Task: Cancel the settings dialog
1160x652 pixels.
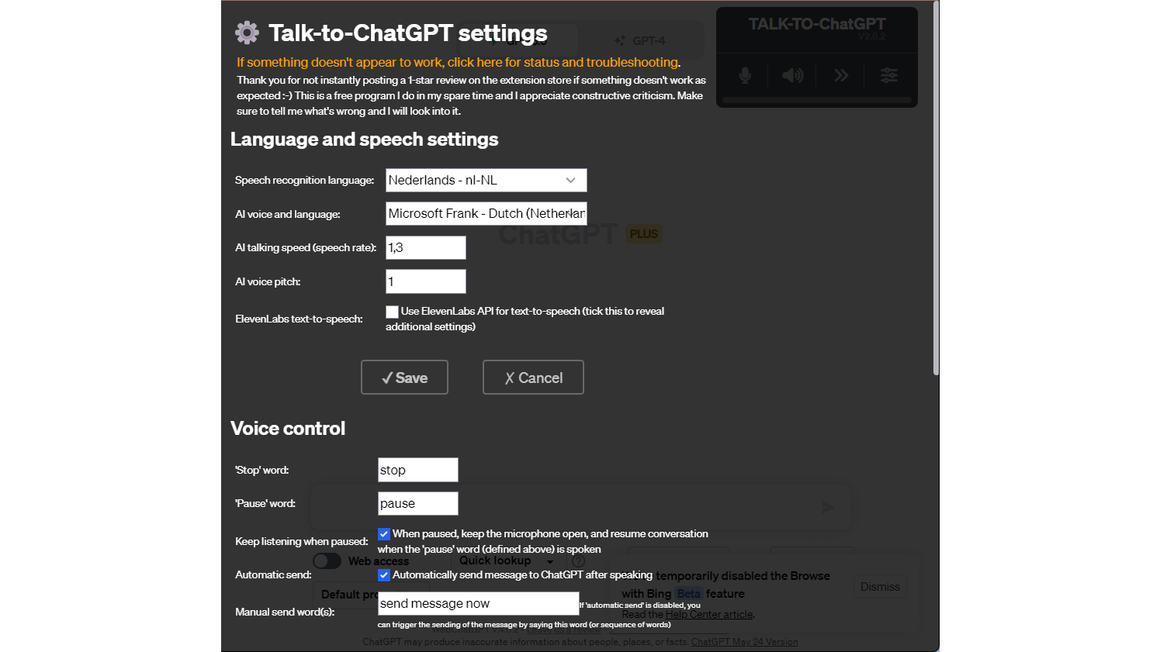Action: tap(533, 378)
